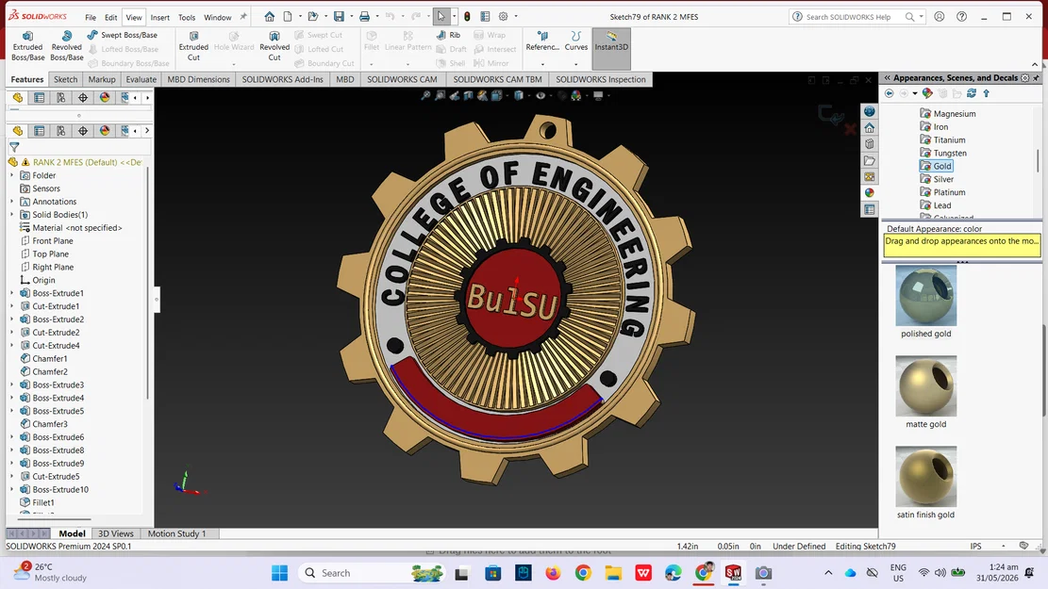Click the Save icon
Image resolution: width=1048 pixels, height=589 pixels.
339,17
